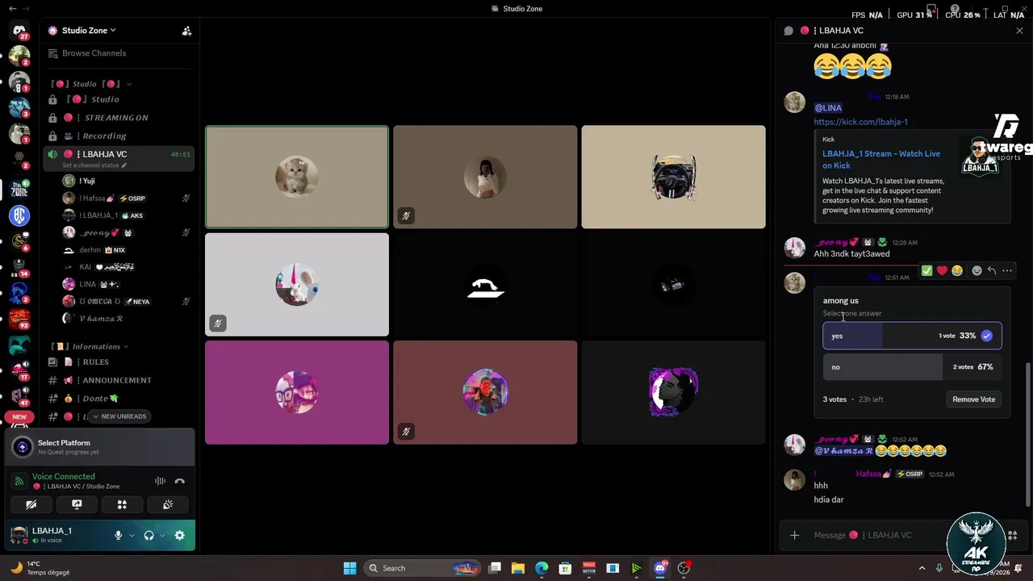The width and height of the screenshot is (1033, 581).
Task: Turn on camera toggle button
Action: tap(31, 504)
